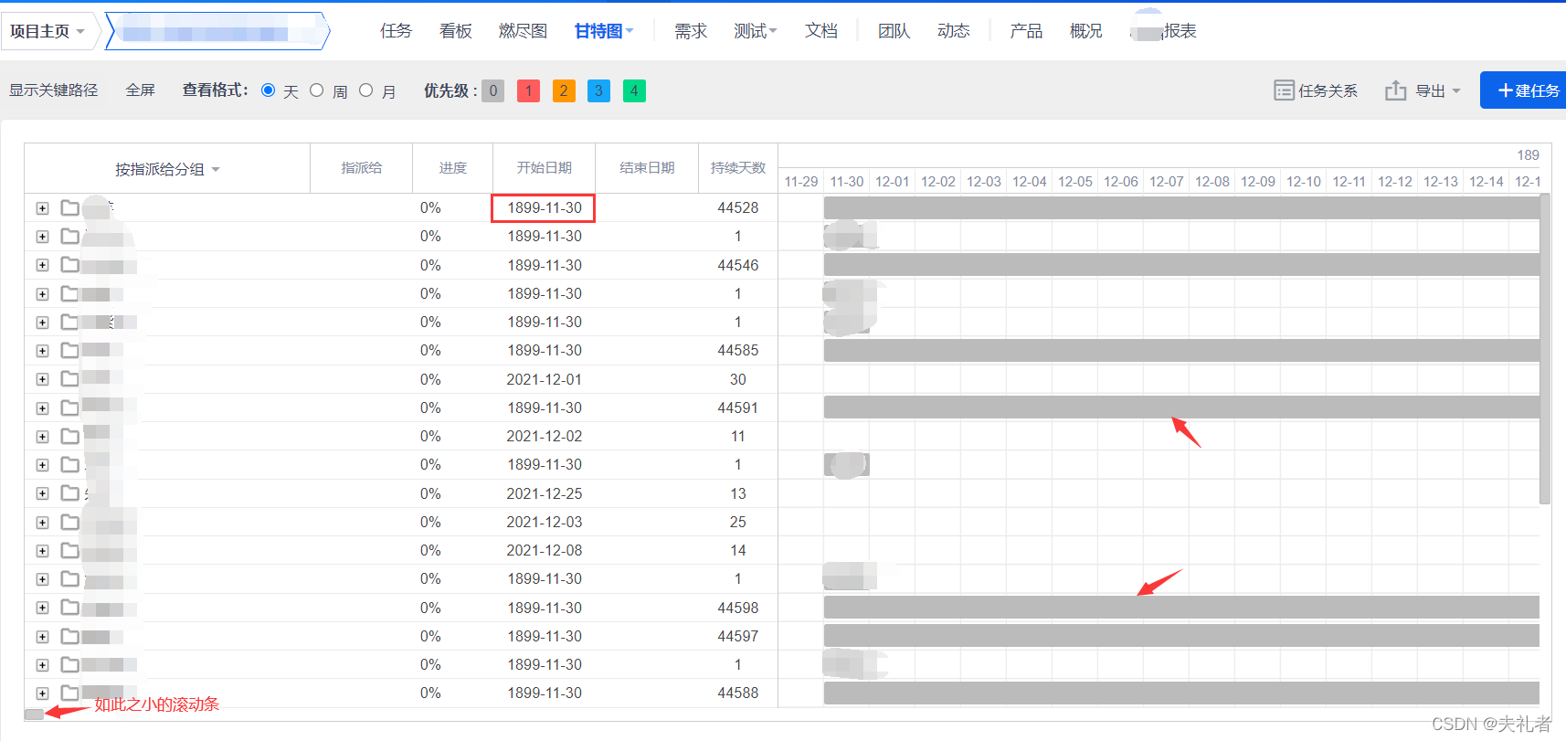Go to the 动态 tab
The height and width of the screenshot is (741, 1566).
954,31
